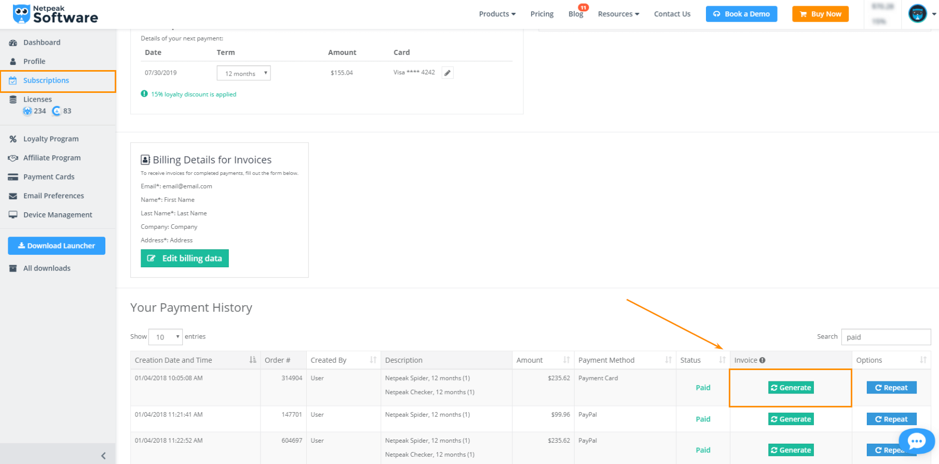The width and height of the screenshot is (939, 464).
Task: Click Edit billing data
Action: point(184,258)
